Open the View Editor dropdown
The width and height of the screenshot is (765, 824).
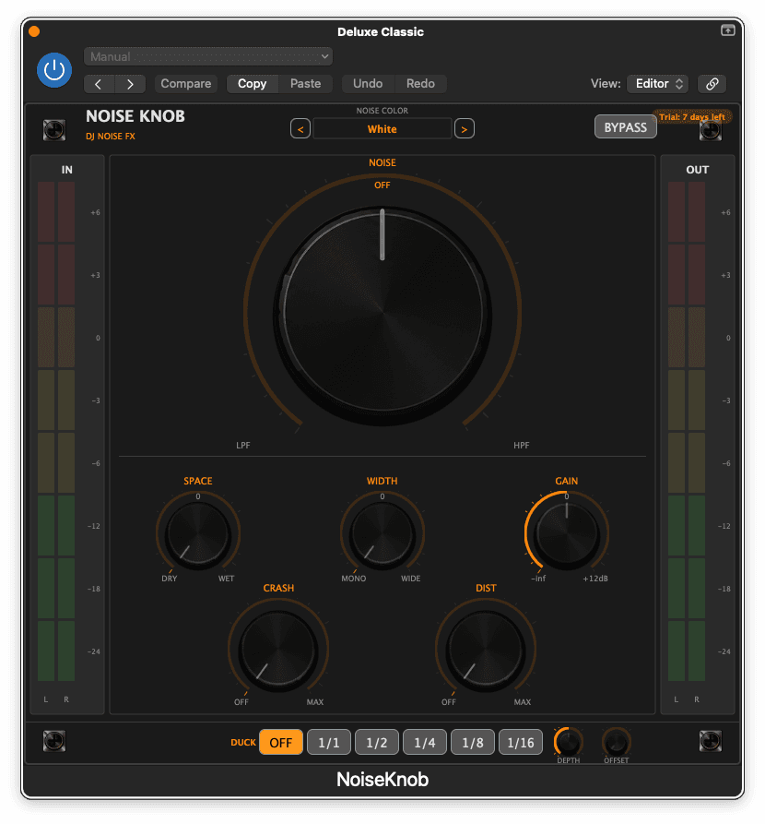point(658,84)
